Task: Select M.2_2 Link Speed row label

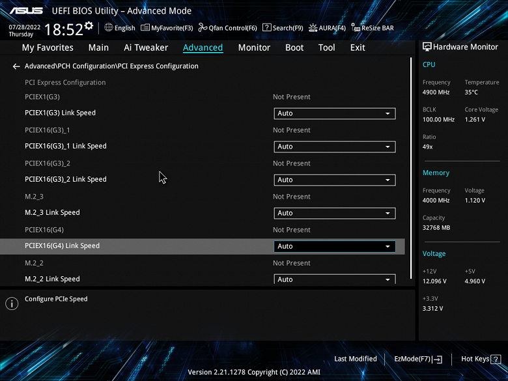Action: [52, 279]
